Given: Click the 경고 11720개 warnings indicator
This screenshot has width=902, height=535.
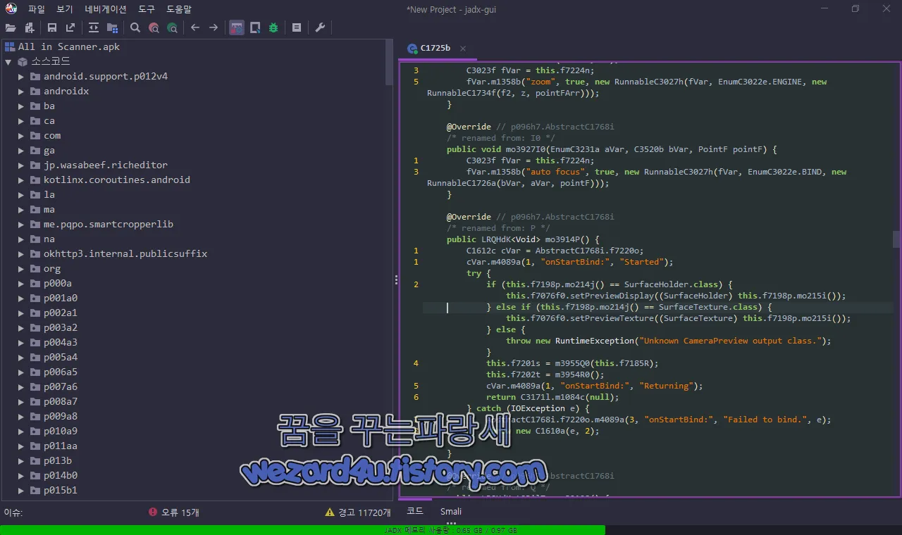Looking at the screenshot, I should (357, 512).
